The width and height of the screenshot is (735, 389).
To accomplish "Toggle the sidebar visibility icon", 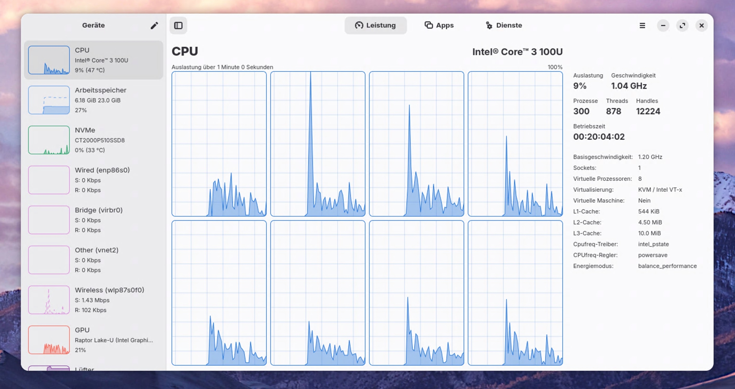I will [178, 26].
